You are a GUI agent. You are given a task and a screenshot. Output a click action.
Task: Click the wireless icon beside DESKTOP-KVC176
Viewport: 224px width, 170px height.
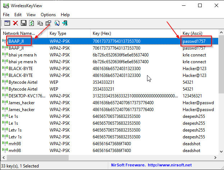pyautogui.click(x=5, y=96)
